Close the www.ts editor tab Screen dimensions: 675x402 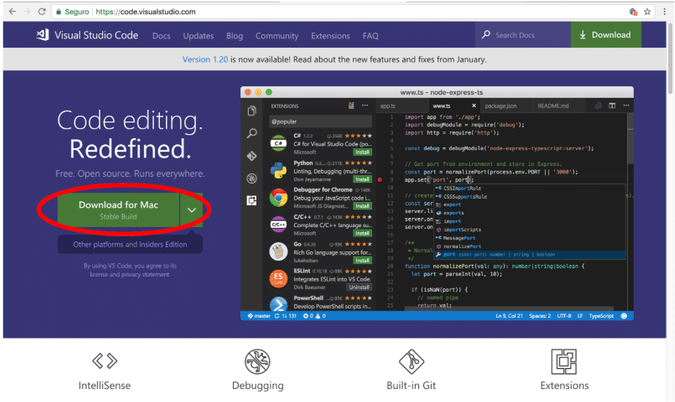[x=473, y=106]
